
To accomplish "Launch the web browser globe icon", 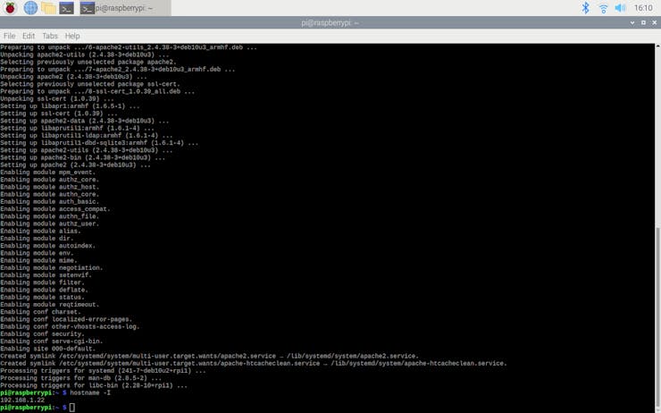I will [x=30, y=7].
